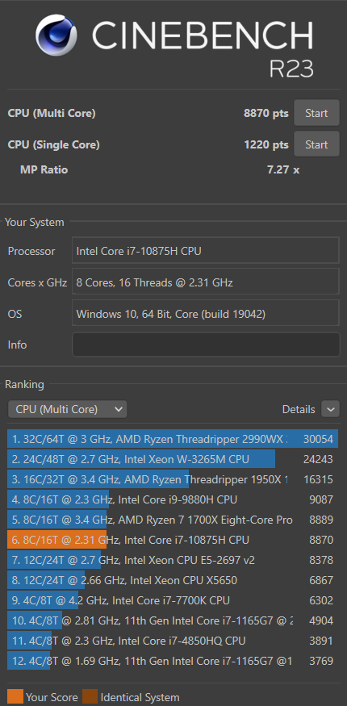Image resolution: width=347 pixels, height=706 pixels.
Task: Click the Cores x GHz field
Action: [206, 282]
